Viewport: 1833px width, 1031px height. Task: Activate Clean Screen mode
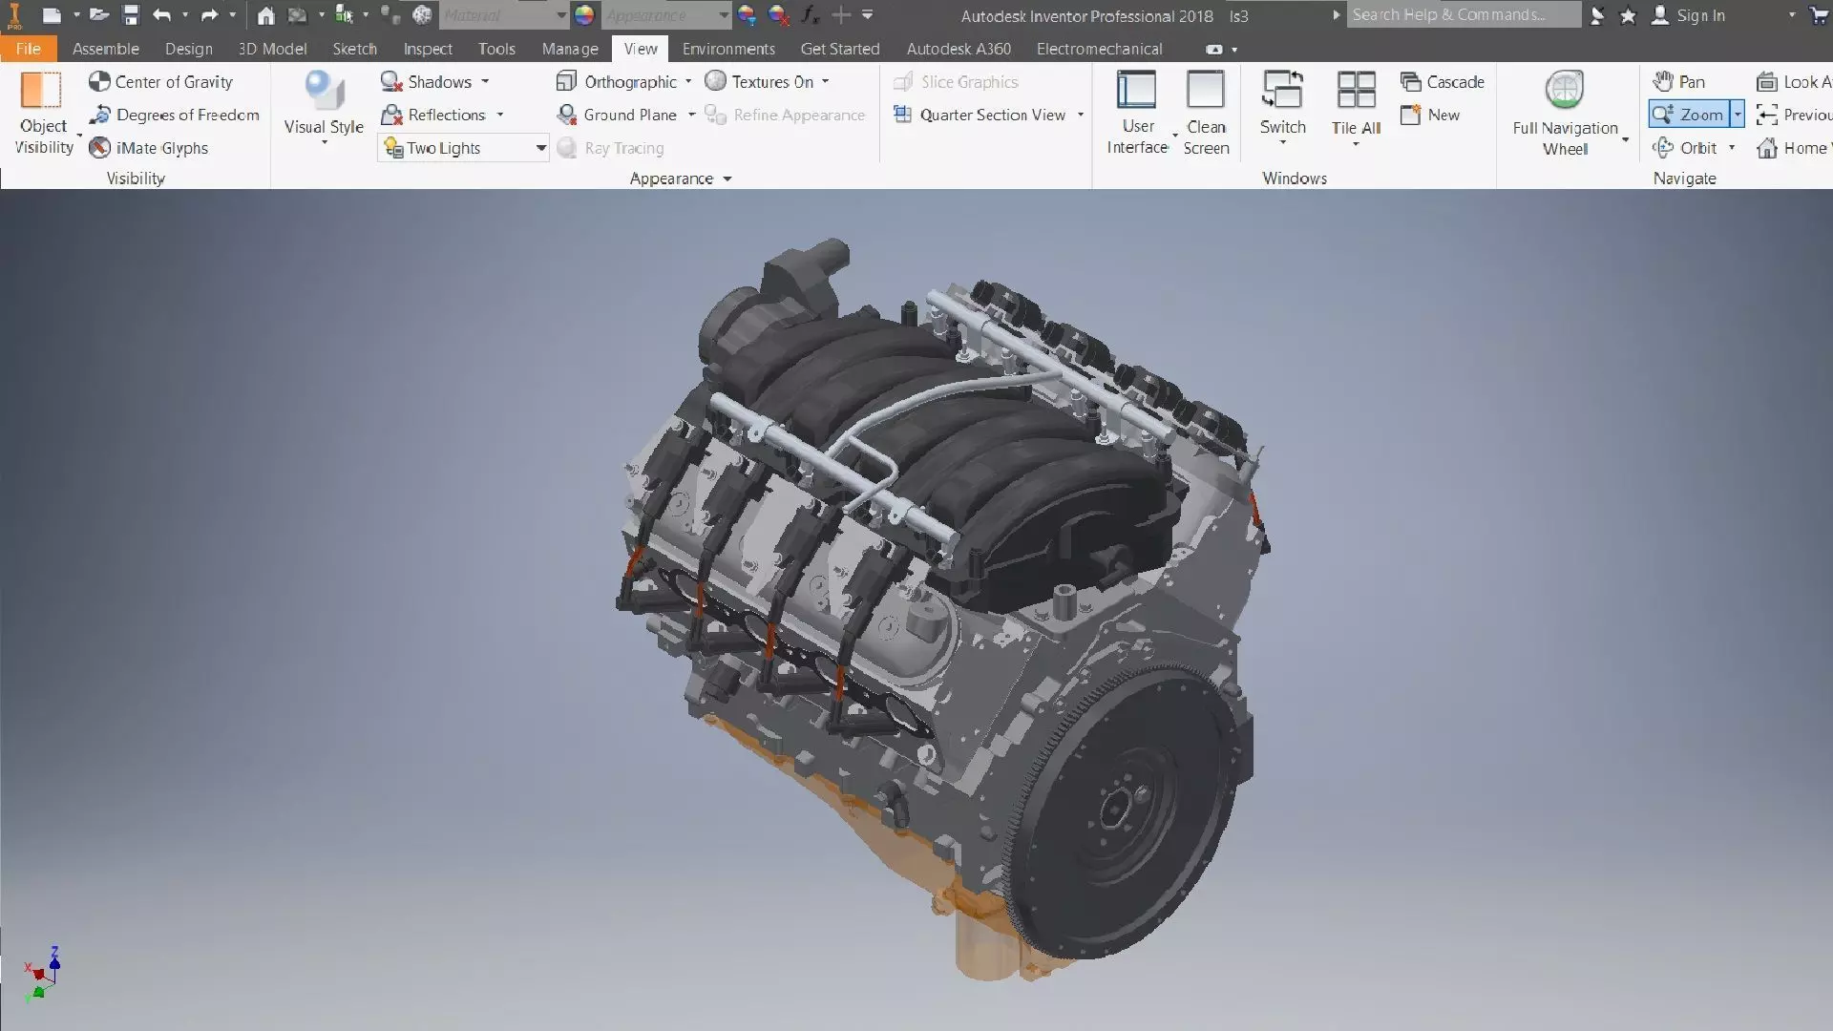coord(1206,112)
